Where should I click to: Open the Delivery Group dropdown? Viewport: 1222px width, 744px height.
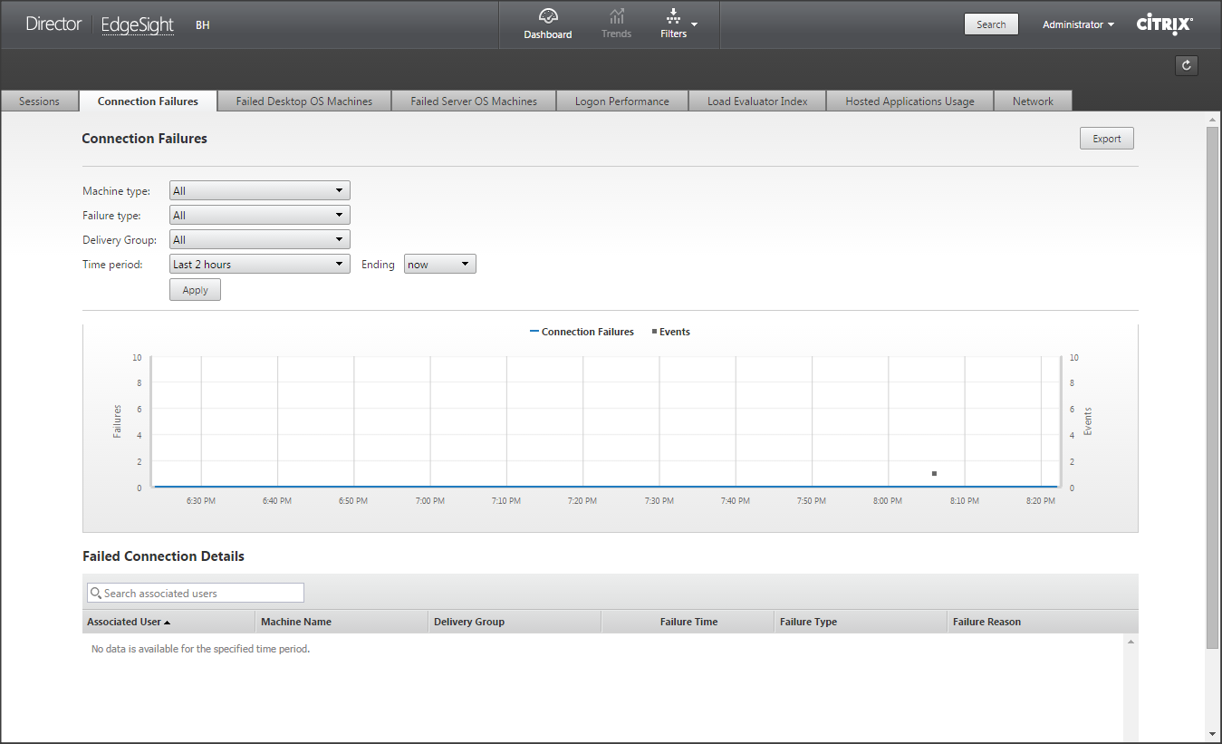coord(259,240)
